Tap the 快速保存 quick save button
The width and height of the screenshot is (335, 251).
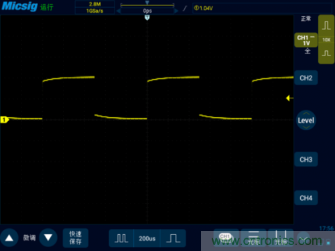pos(75,238)
